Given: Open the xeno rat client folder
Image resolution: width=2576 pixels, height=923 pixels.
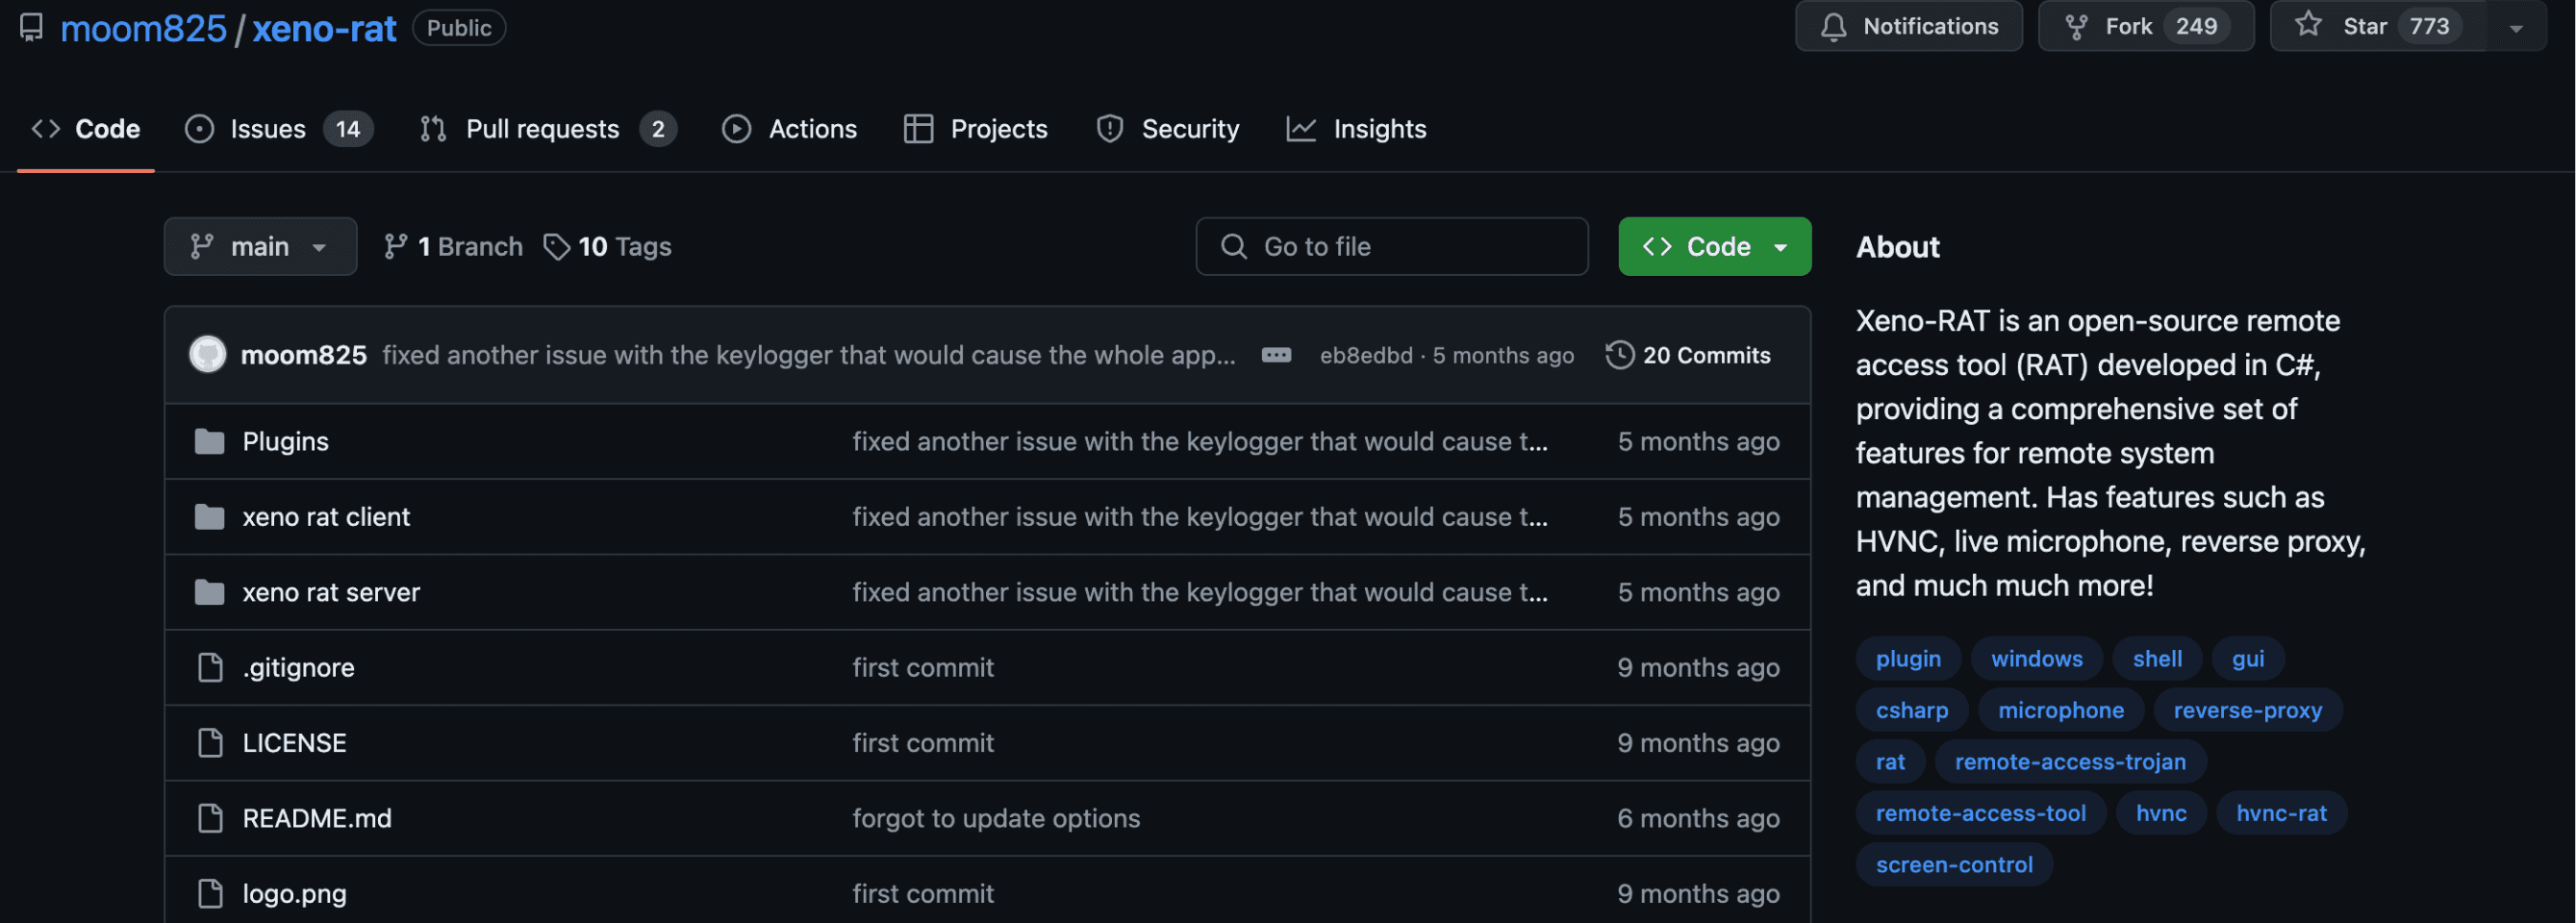Looking at the screenshot, I should (326, 517).
